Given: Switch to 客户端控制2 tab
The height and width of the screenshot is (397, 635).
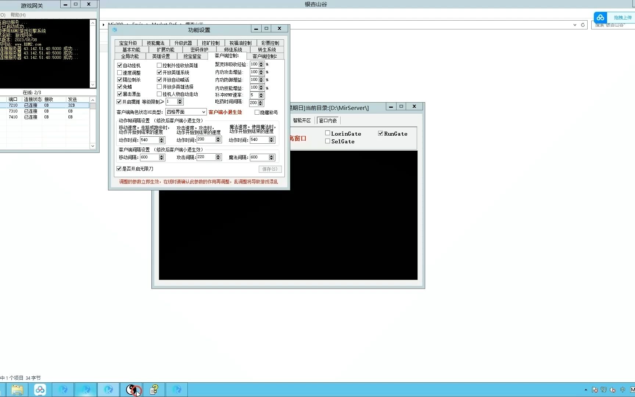Looking at the screenshot, I should (265, 56).
